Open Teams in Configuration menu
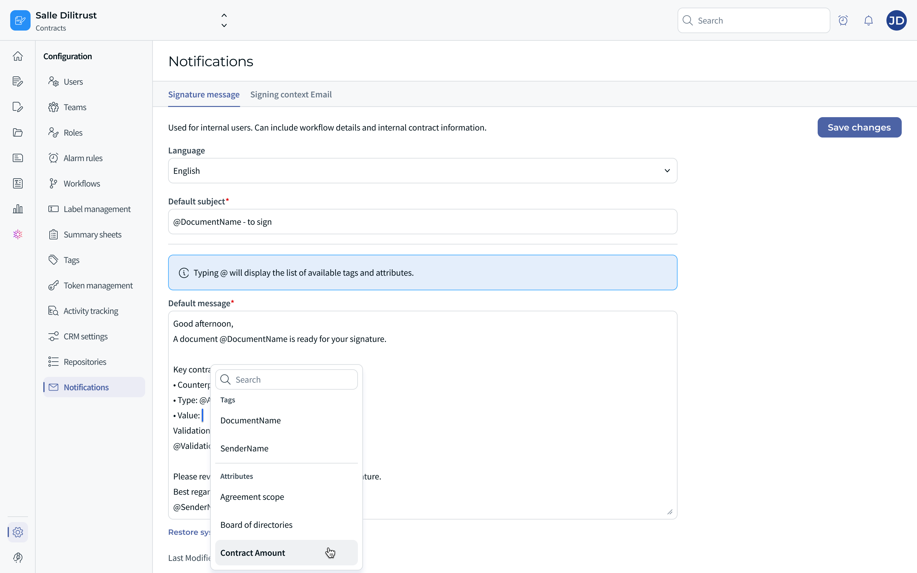The image size is (917, 573). 94,107
